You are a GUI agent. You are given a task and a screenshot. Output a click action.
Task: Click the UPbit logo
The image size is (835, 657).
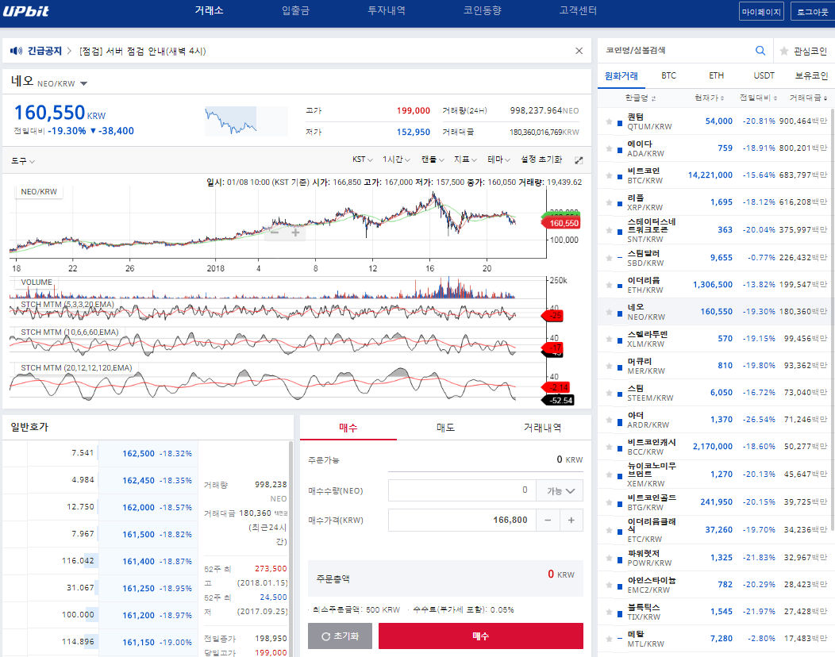point(25,10)
